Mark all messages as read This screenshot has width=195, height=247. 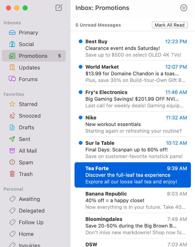(x=170, y=25)
